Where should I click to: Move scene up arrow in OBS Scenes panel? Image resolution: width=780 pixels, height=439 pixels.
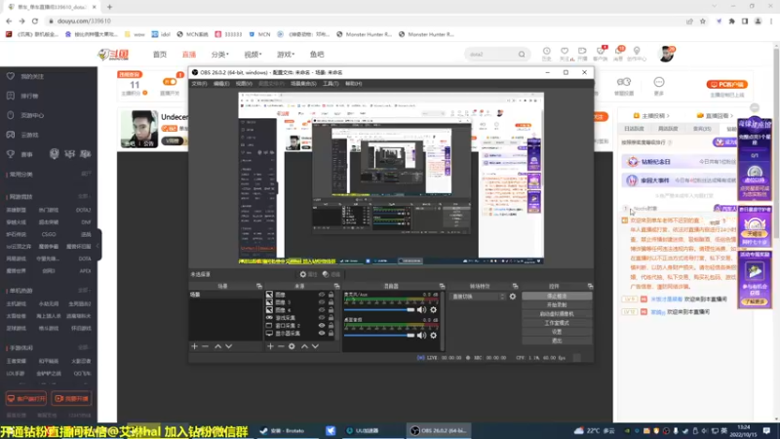[217, 346]
